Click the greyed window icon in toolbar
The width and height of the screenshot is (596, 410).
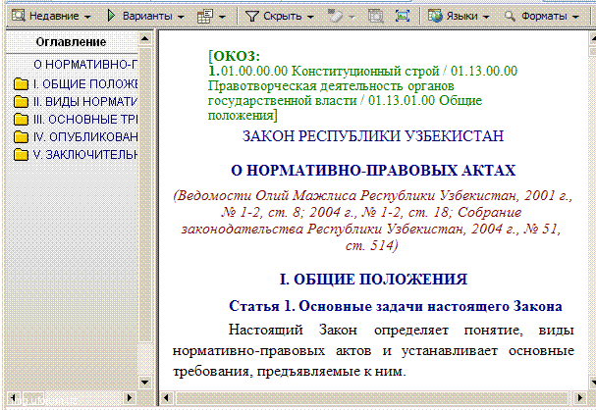[375, 17]
